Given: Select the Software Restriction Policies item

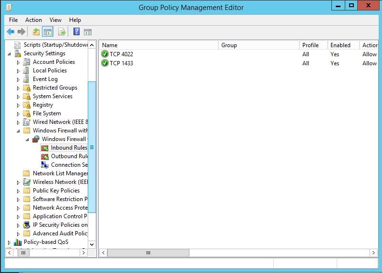Looking at the screenshot, I should (x=60, y=199).
